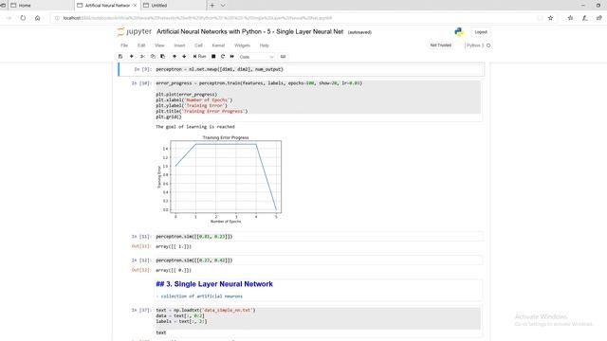Screen dimensions: 607x341
Task: Select cell with perceptron.sim 0.81 input
Action: [x=319, y=237]
